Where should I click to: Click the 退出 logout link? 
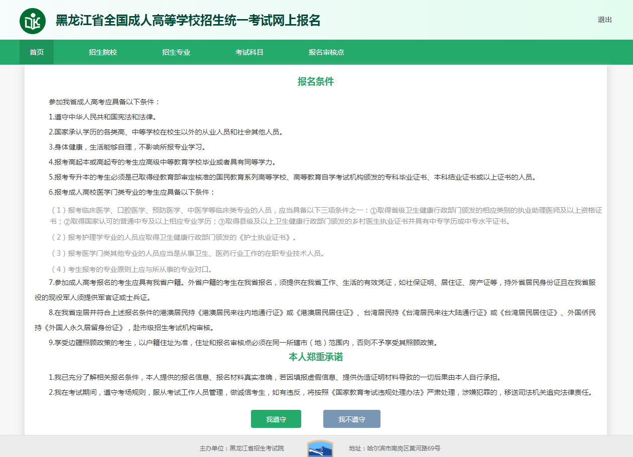[604, 20]
